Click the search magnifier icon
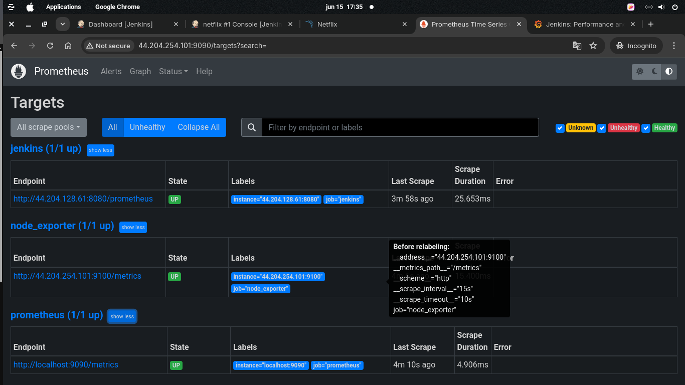This screenshot has height=385, width=685. [x=252, y=127]
